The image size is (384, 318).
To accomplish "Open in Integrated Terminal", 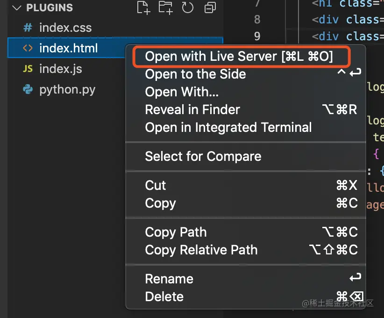I will [228, 127].
